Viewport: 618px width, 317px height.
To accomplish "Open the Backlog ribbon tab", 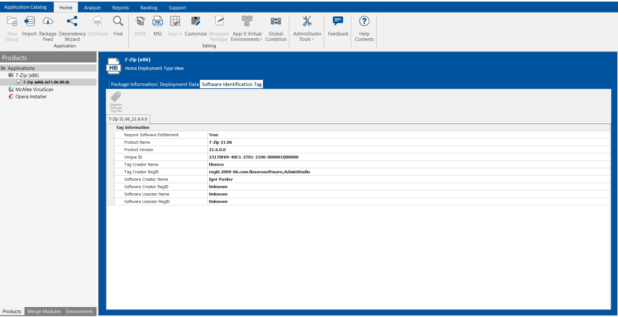I will pyautogui.click(x=149, y=8).
